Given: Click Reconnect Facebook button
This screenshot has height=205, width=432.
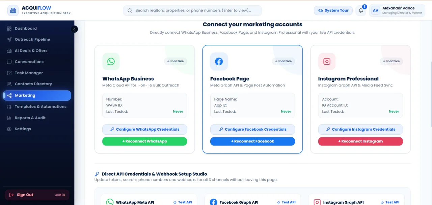Looking at the screenshot, I should tap(252, 141).
